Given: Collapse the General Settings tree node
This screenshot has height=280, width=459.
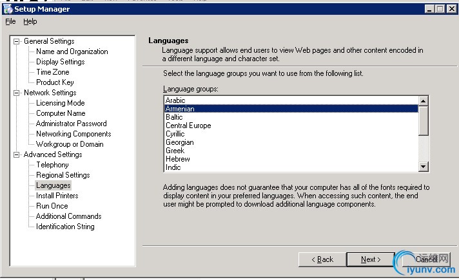Looking at the screenshot, I should 17,41.
